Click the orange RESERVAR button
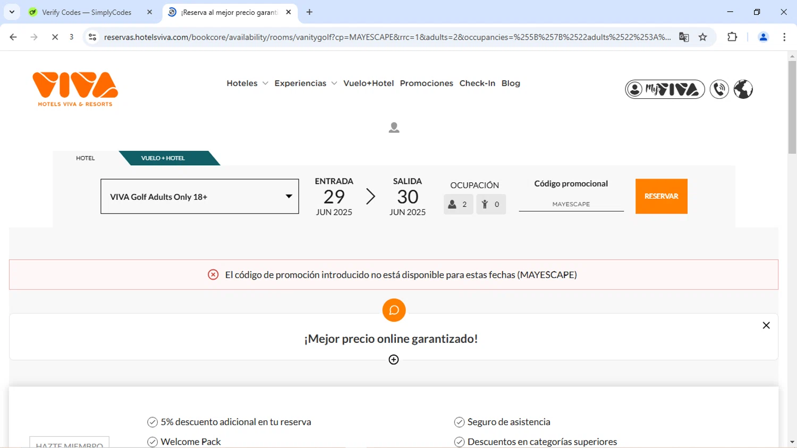Screen dimensions: 797x448 point(662,196)
